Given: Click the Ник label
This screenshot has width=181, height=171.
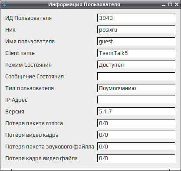Looking at the screenshot, I should coord(10,30).
